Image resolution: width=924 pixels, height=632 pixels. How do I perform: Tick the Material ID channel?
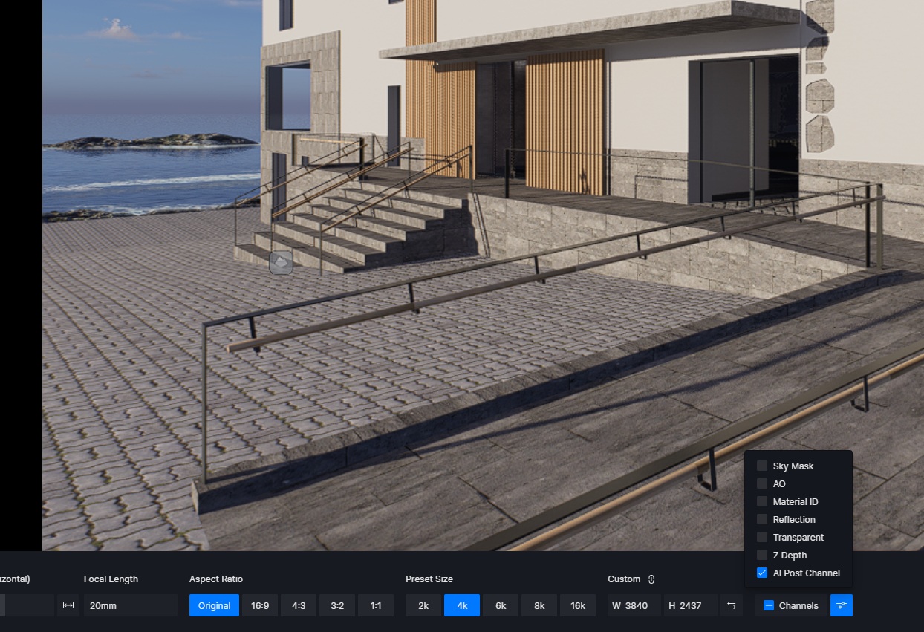(762, 501)
